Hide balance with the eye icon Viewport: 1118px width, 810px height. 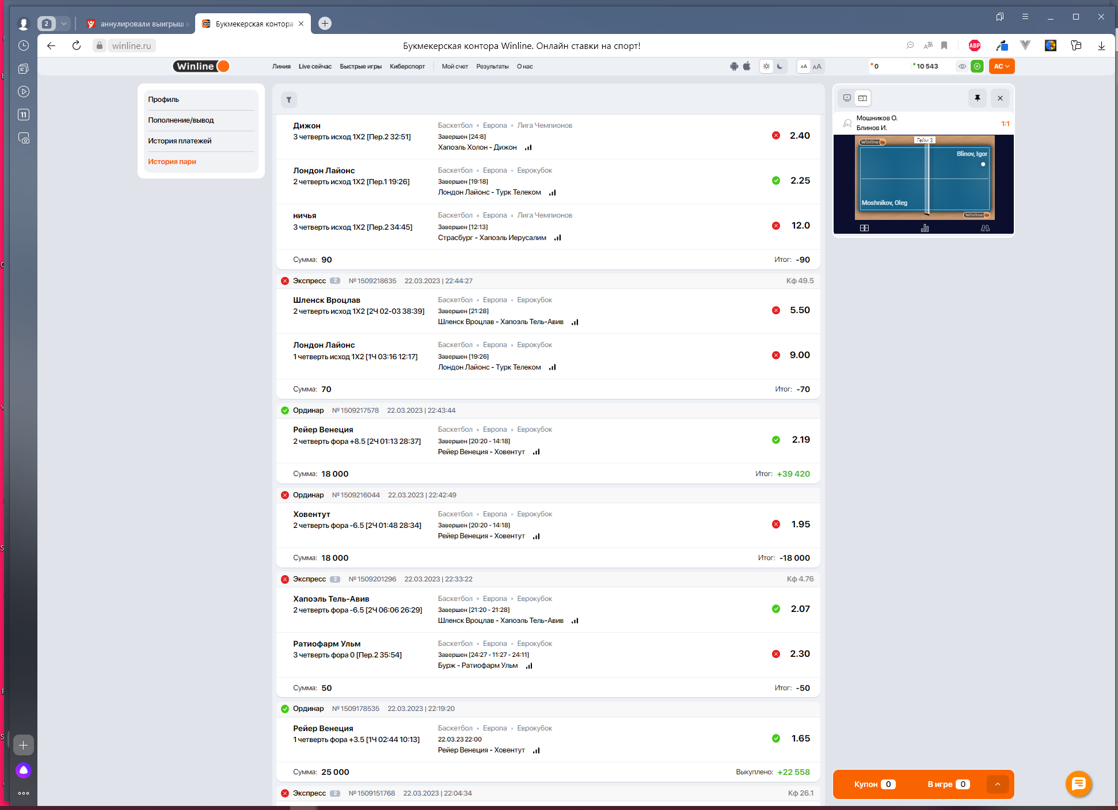point(962,66)
